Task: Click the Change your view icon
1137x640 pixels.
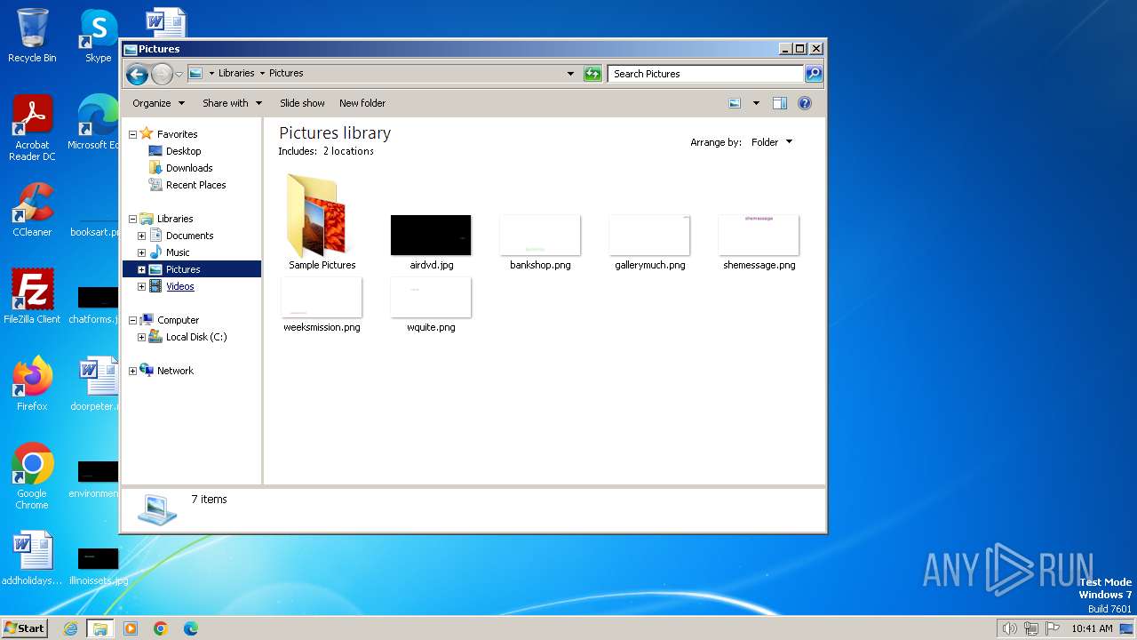Action: [x=735, y=103]
